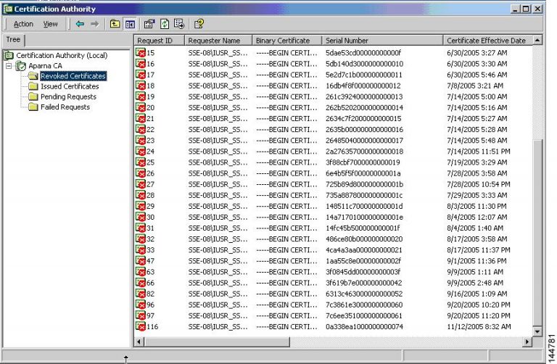The width and height of the screenshot is (557, 364).
Task: Sort by Certificate Effective Date column
Action: [486, 41]
